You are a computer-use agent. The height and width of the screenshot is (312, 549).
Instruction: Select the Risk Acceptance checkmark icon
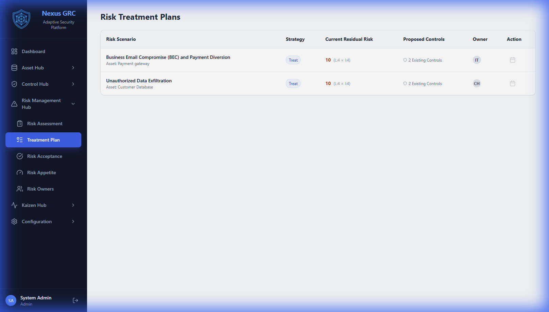coord(20,156)
